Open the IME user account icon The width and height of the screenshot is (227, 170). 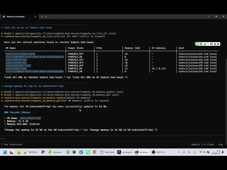215,44
